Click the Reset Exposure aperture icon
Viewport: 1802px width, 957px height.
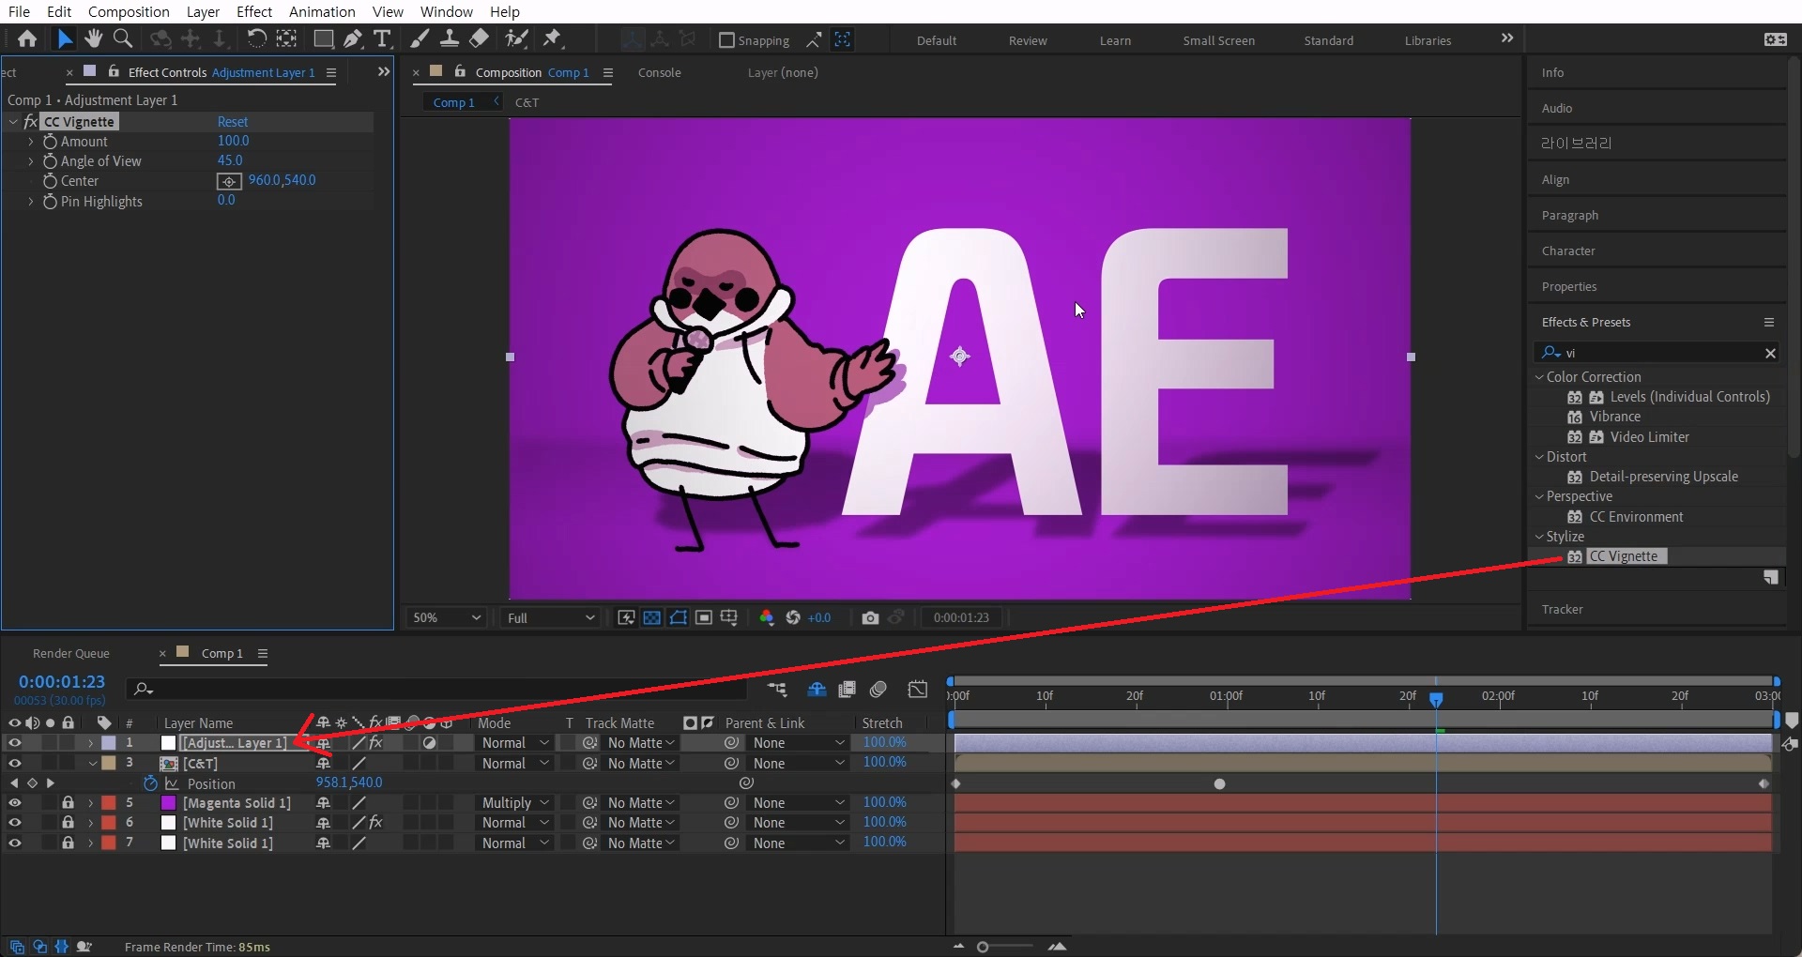tap(793, 617)
